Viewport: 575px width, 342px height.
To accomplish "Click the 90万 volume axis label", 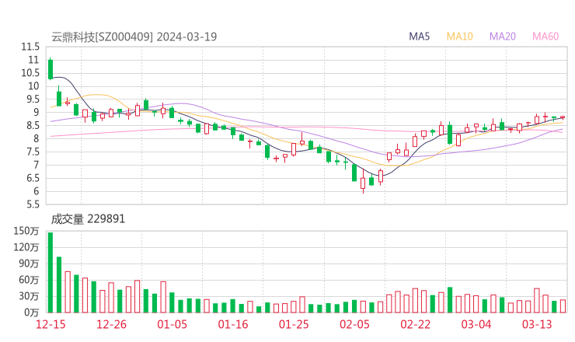I will tap(29, 263).
